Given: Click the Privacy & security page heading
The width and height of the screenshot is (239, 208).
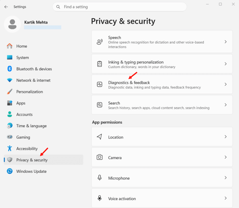Looking at the screenshot, I should tap(123, 21).
